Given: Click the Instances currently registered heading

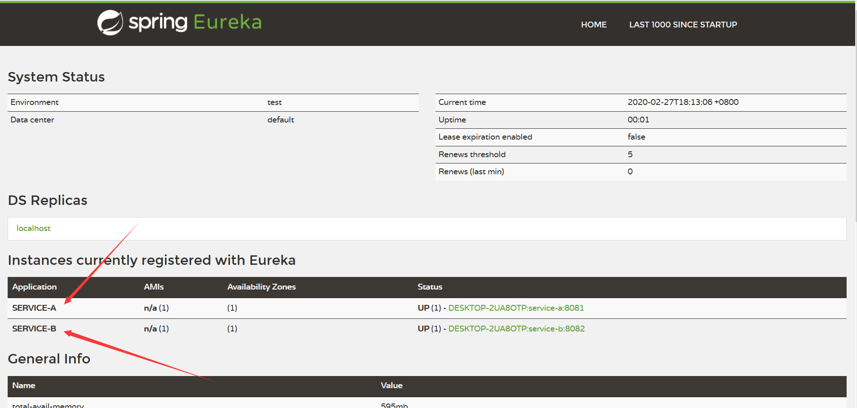Looking at the screenshot, I should 151,260.
